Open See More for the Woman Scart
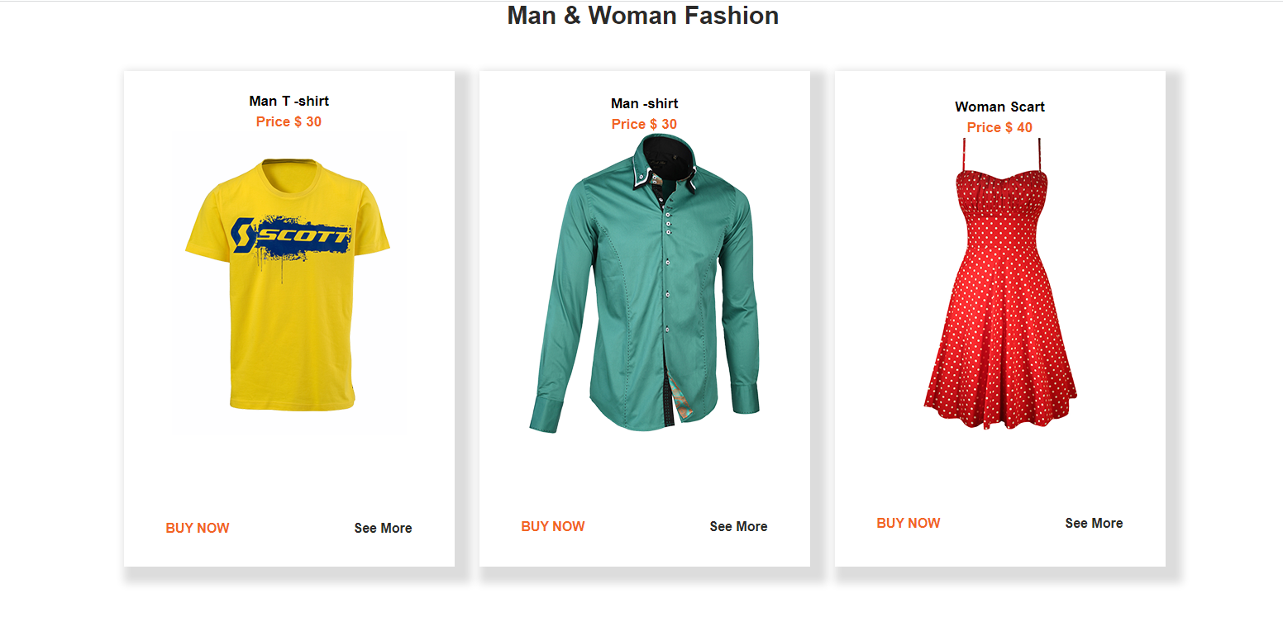 click(x=1094, y=523)
